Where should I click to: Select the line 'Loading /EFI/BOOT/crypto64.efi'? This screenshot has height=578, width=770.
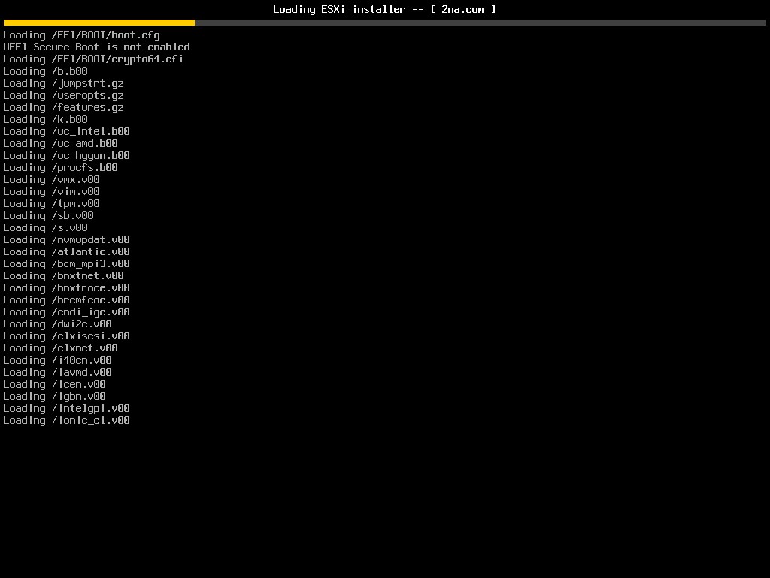93,59
